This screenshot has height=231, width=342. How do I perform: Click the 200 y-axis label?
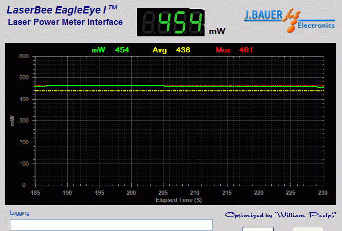coord(24,142)
